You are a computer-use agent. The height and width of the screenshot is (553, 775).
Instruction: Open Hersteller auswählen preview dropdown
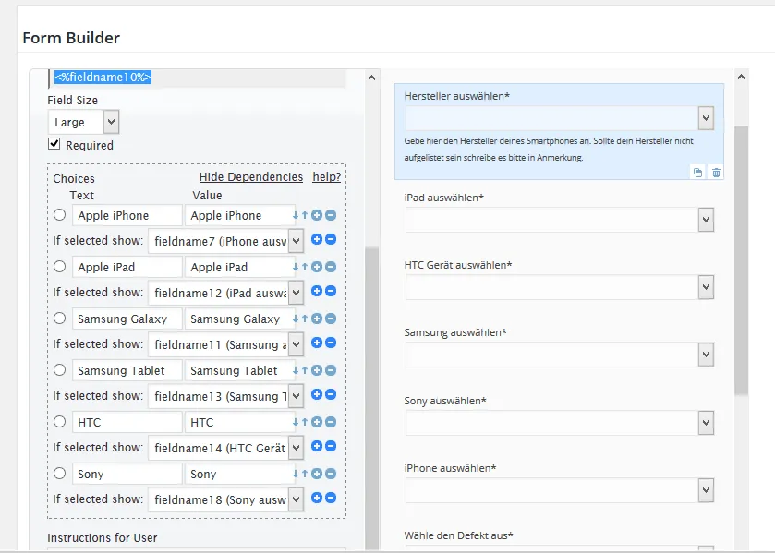click(x=560, y=118)
